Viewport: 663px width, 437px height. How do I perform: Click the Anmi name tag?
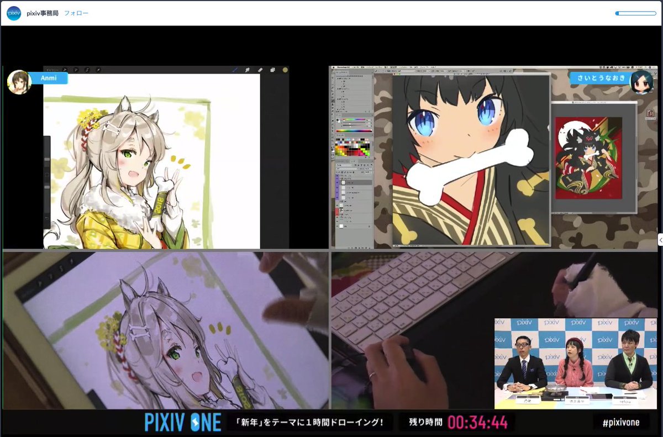(x=49, y=78)
